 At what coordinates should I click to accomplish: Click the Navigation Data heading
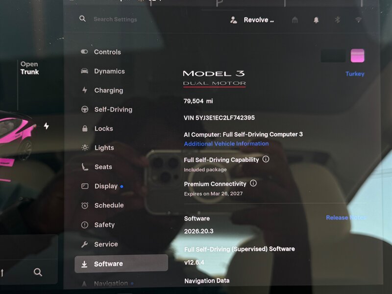[x=207, y=280]
